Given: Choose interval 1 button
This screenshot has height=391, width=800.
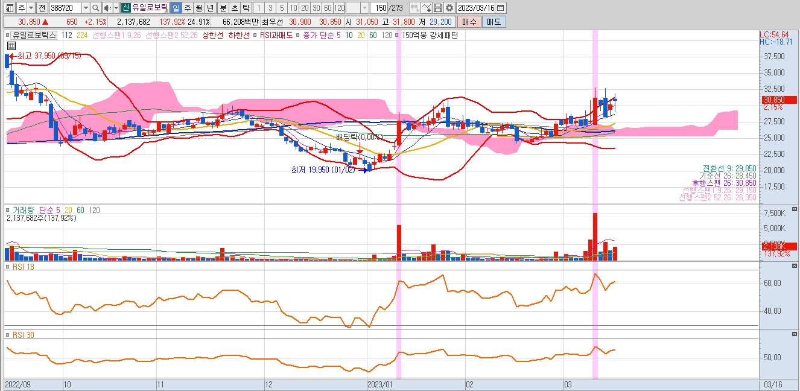Looking at the screenshot, I should click(258, 8).
